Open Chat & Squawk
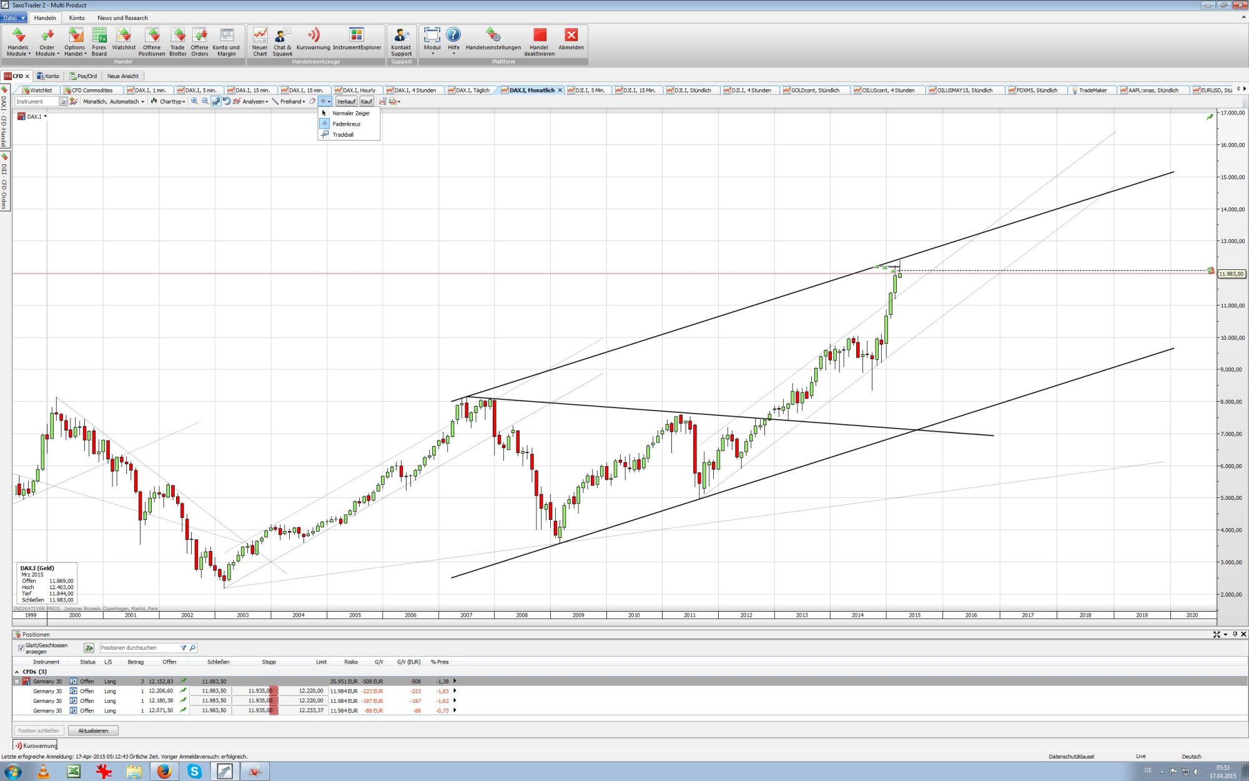The height and width of the screenshot is (781, 1249). pyautogui.click(x=281, y=41)
